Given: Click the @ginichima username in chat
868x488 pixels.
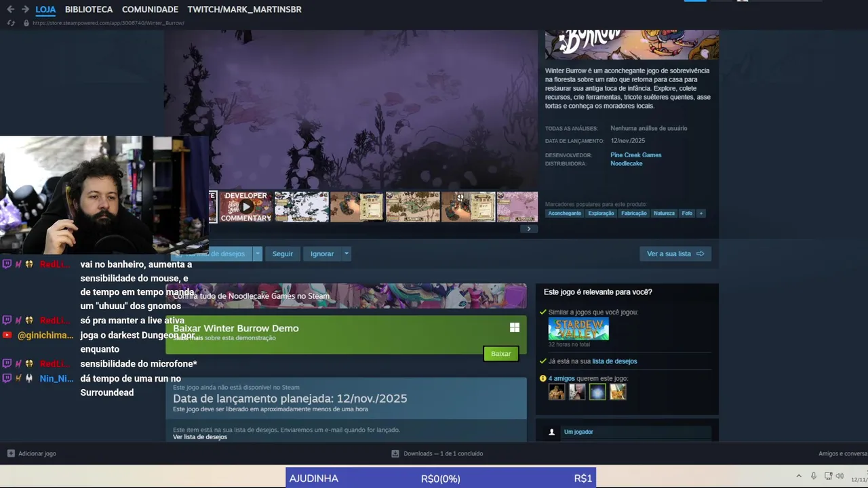Looking at the screenshot, I should pyautogui.click(x=45, y=335).
